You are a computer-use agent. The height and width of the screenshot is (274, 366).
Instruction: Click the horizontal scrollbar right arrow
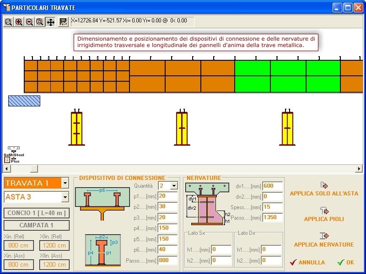click(x=359, y=169)
